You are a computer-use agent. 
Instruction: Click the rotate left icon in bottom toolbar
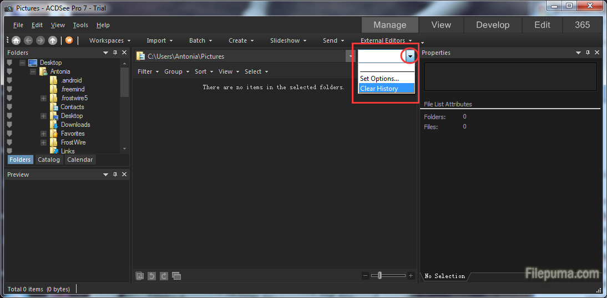pos(152,276)
